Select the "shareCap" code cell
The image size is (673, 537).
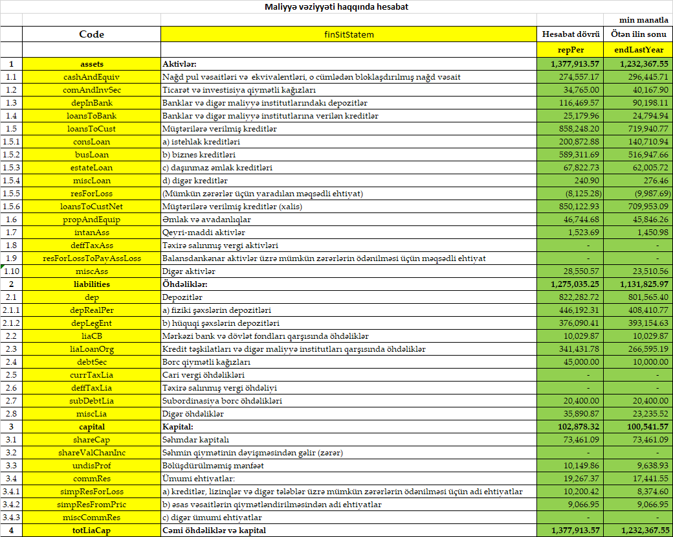click(91, 439)
